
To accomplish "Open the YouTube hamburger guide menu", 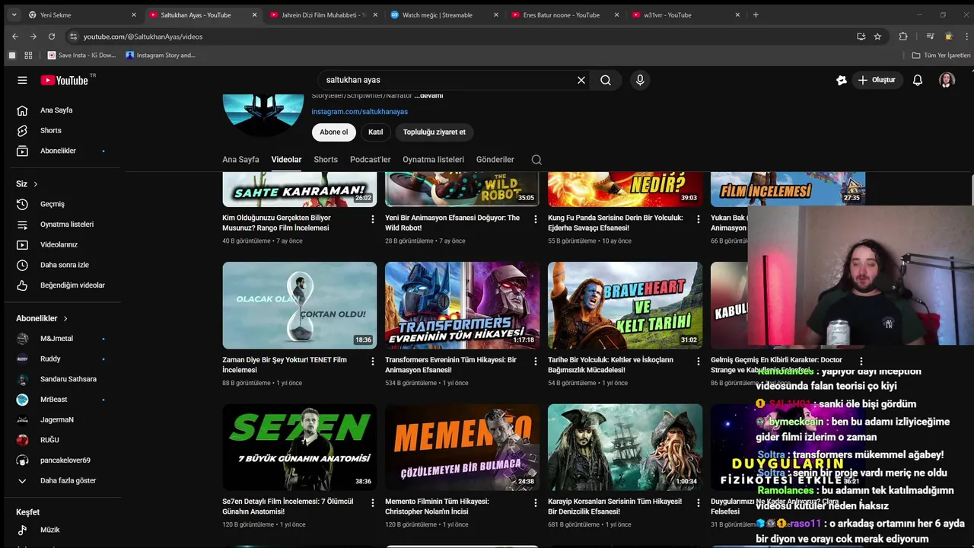I will [x=22, y=80].
